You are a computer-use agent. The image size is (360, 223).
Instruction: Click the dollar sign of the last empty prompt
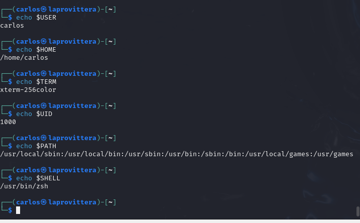click(10, 210)
